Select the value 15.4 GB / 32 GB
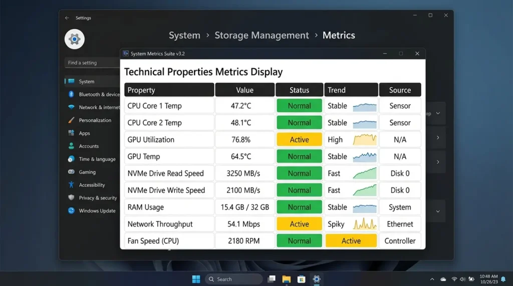Screen dimensions: 513x286 244,207
